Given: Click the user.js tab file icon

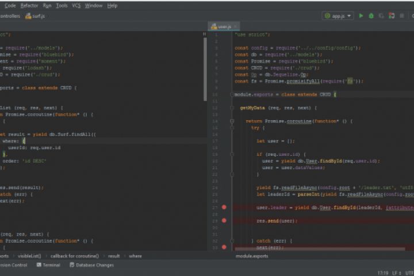Looking at the screenshot, I should point(214,26).
